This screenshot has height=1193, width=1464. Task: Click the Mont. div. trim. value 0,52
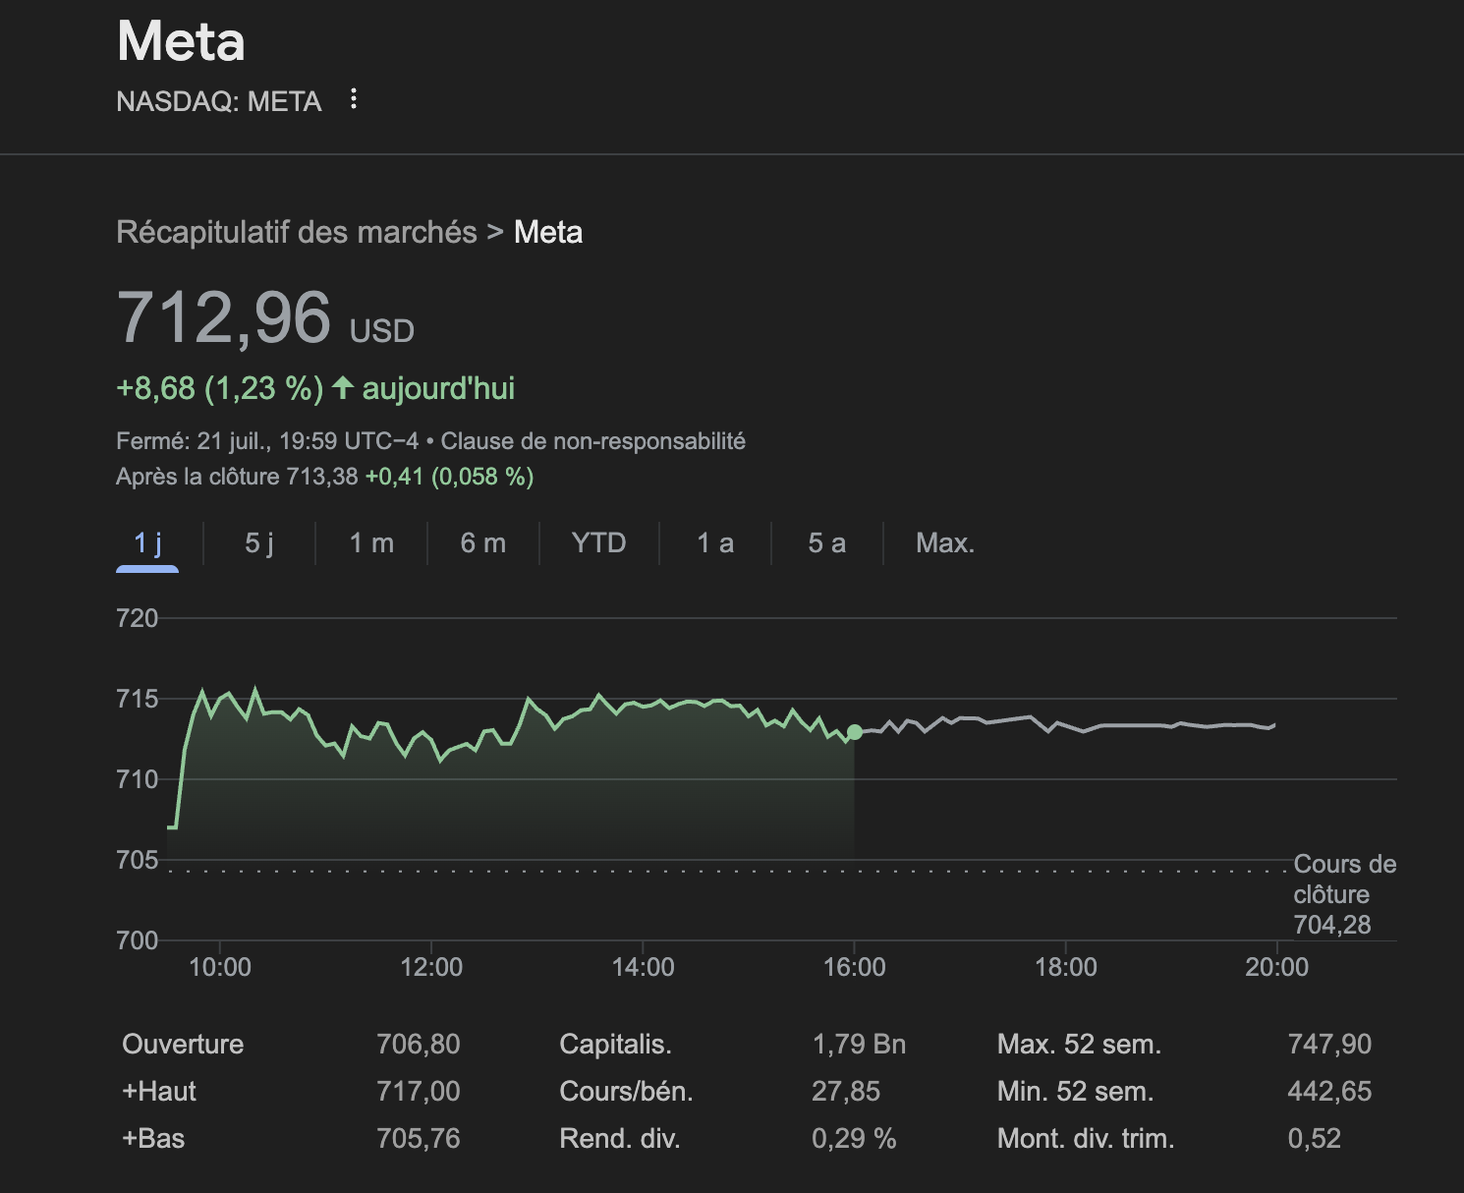coord(1315,1138)
